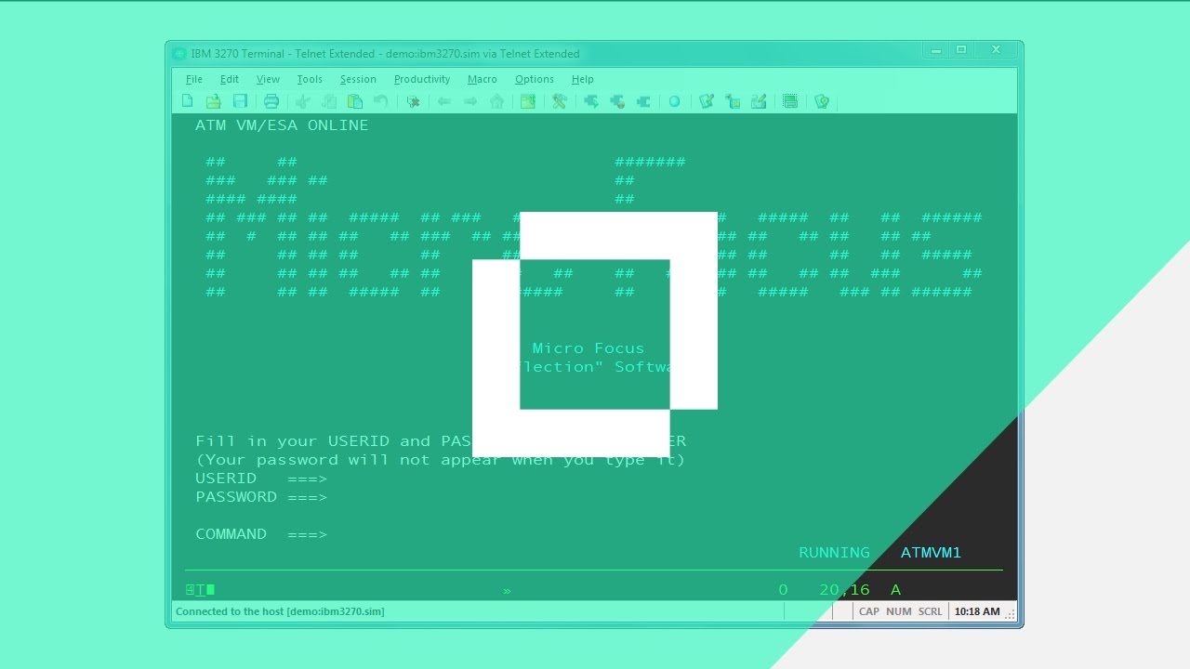Open the Macro menu

(483, 79)
